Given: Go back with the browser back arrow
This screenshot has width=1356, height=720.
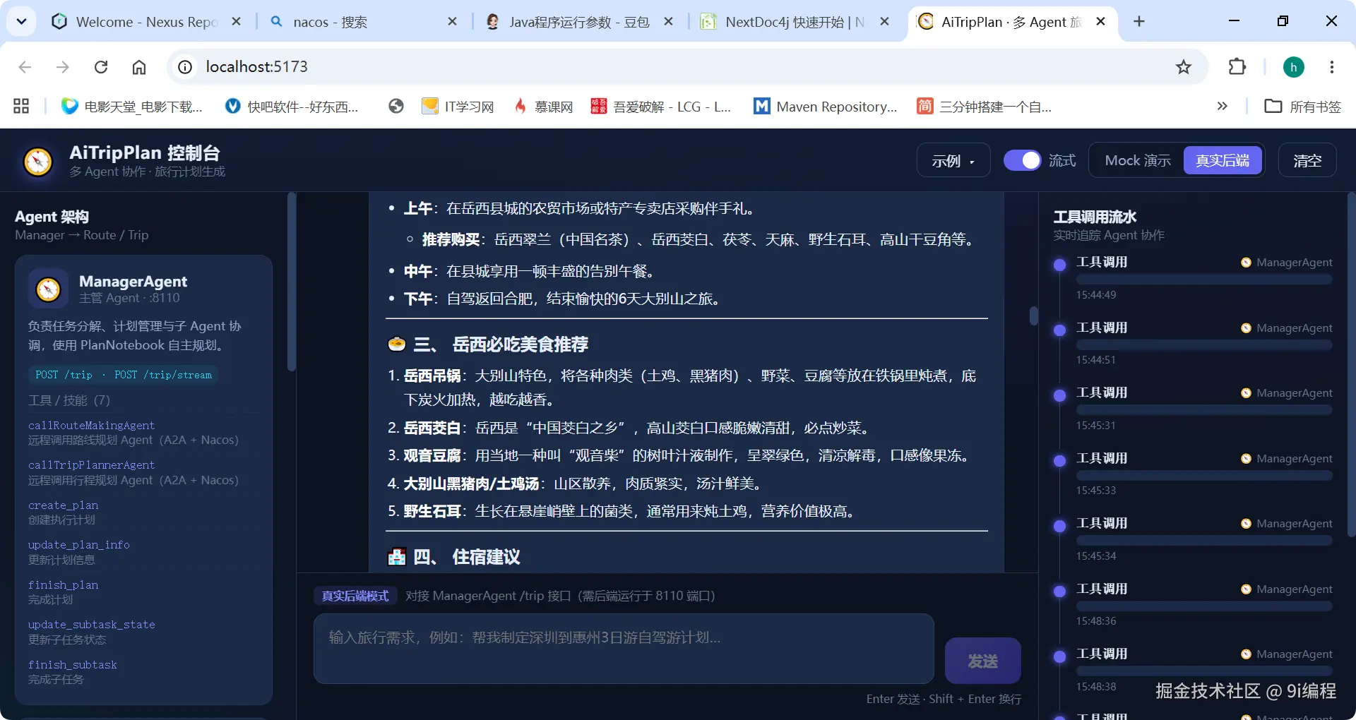Looking at the screenshot, I should [x=25, y=67].
